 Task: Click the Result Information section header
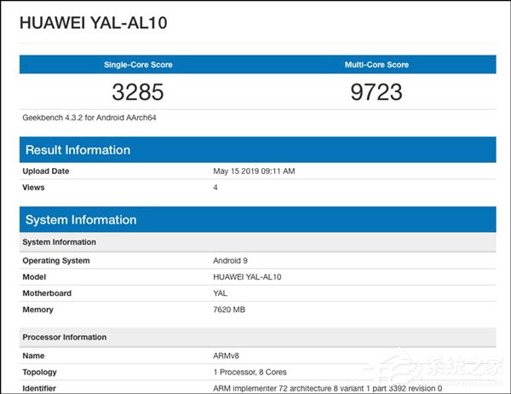(x=258, y=149)
